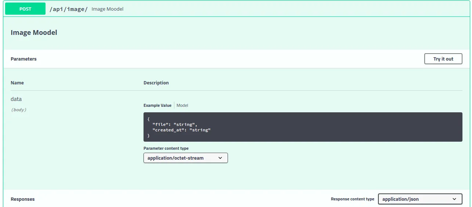Click the "created_at" line in the example
The height and width of the screenshot is (207, 472).
(181, 130)
